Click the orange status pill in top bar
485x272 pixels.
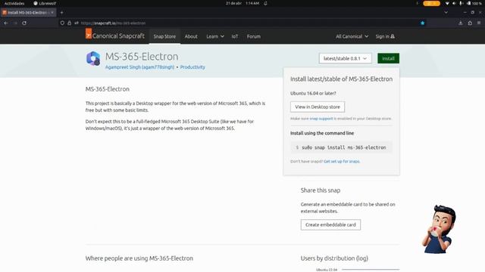click(431, 3)
